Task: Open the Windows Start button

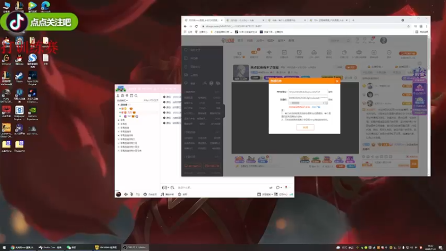Action: [x=4, y=247]
